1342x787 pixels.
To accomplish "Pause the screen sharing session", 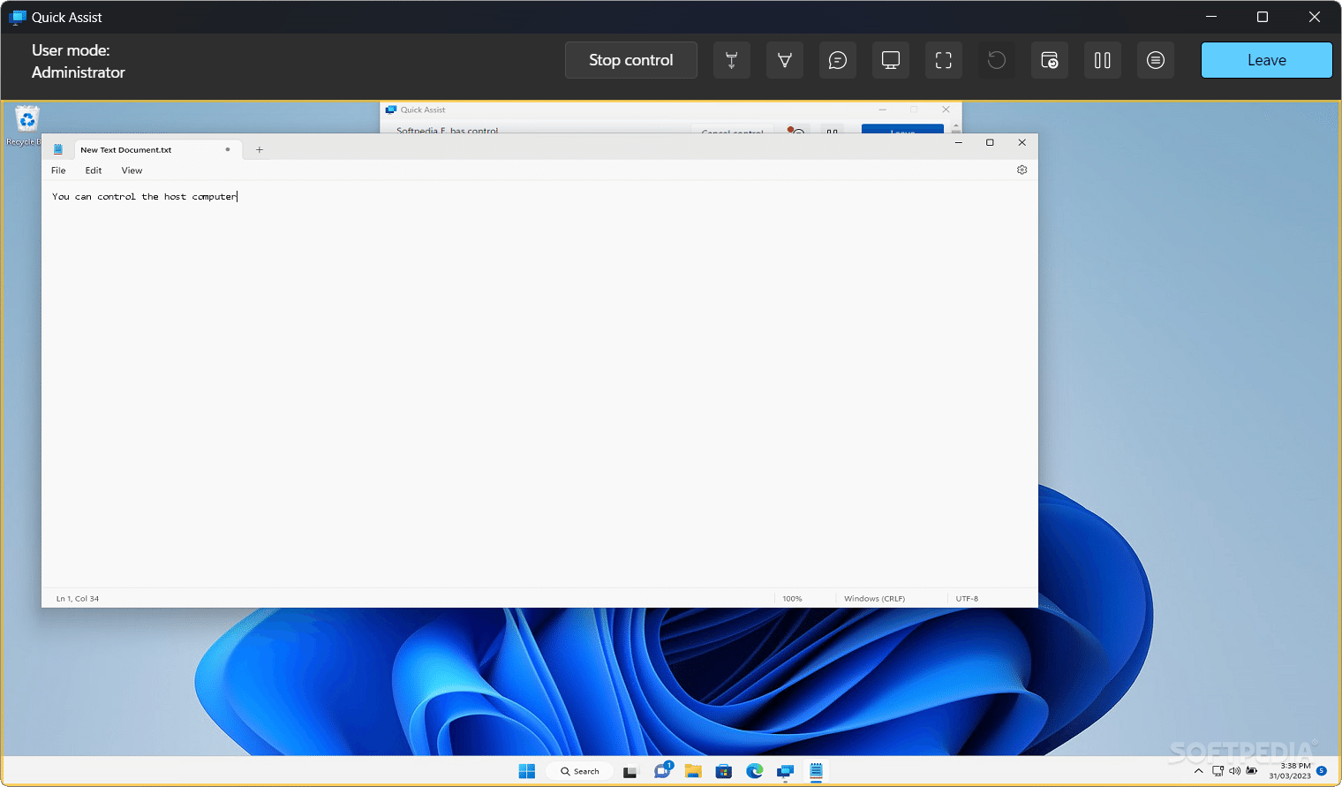I will click(1103, 60).
